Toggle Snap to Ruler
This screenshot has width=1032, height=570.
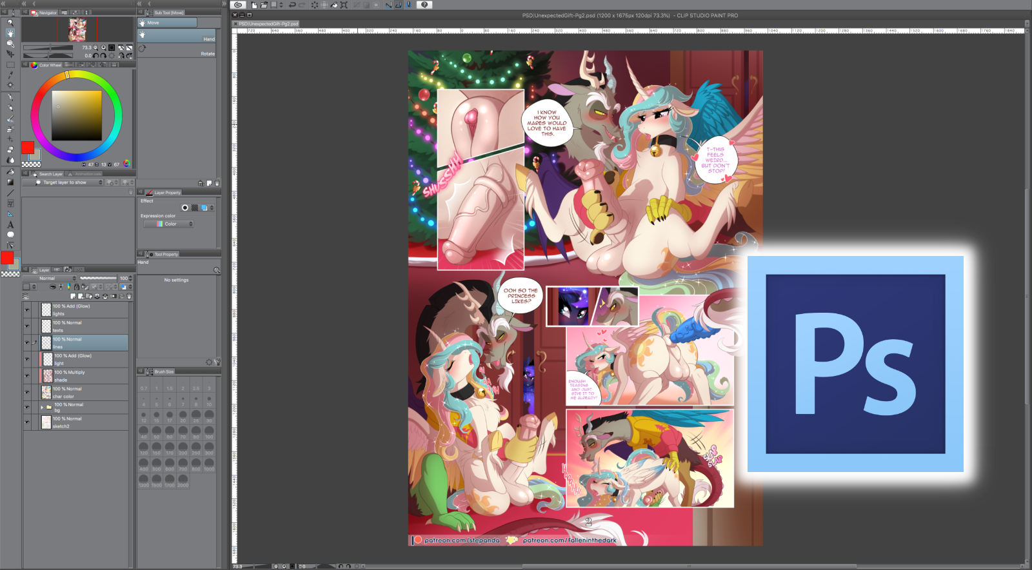pos(388,5)
